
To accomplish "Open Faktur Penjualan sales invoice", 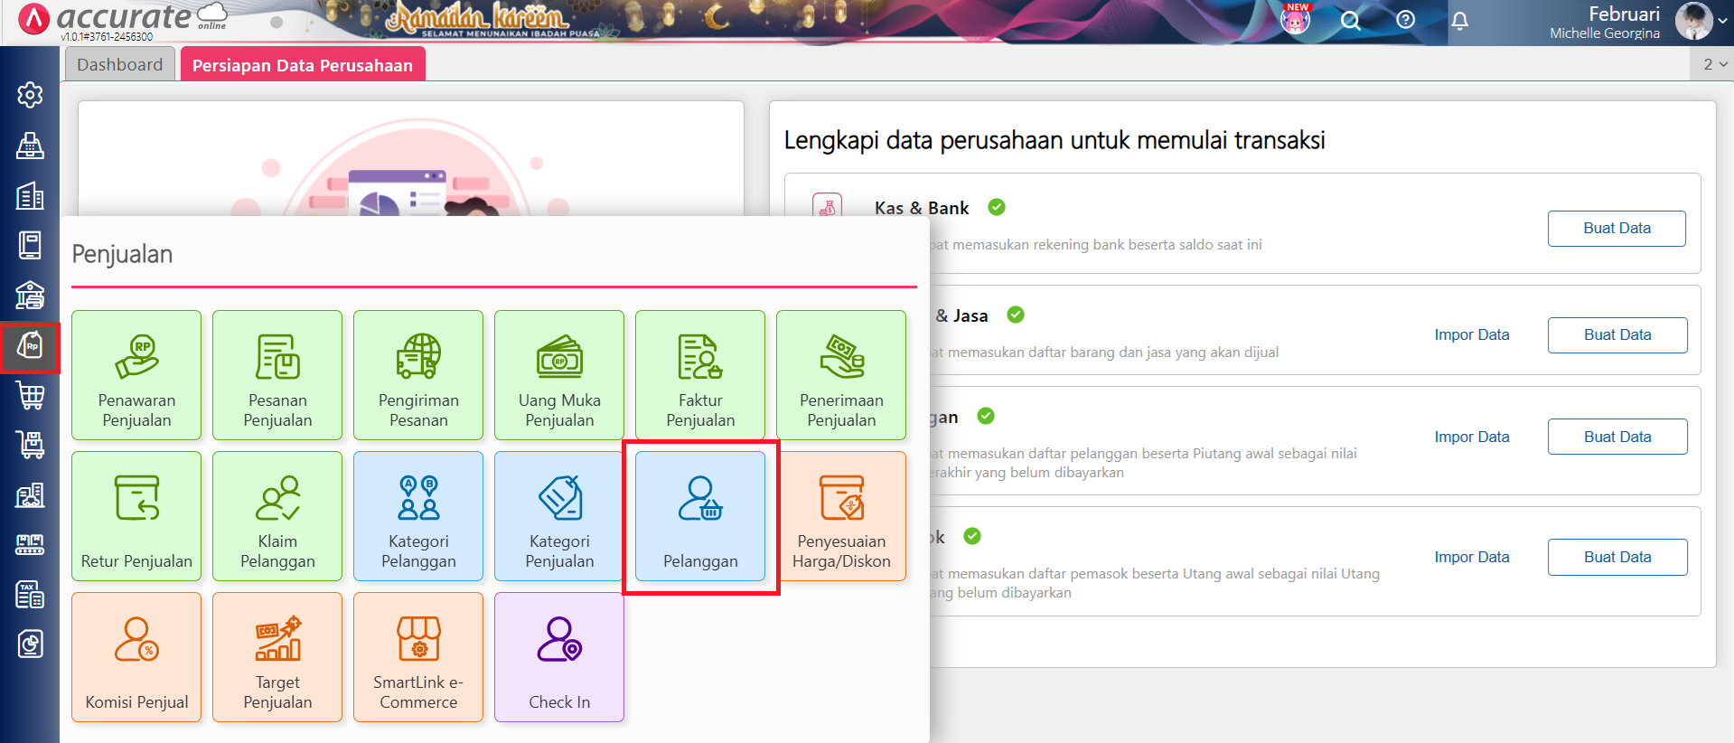I will click(700, 375).
